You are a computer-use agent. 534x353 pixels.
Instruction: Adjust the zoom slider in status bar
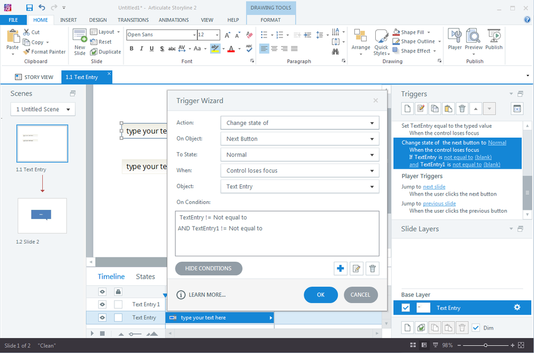[485, 346]
